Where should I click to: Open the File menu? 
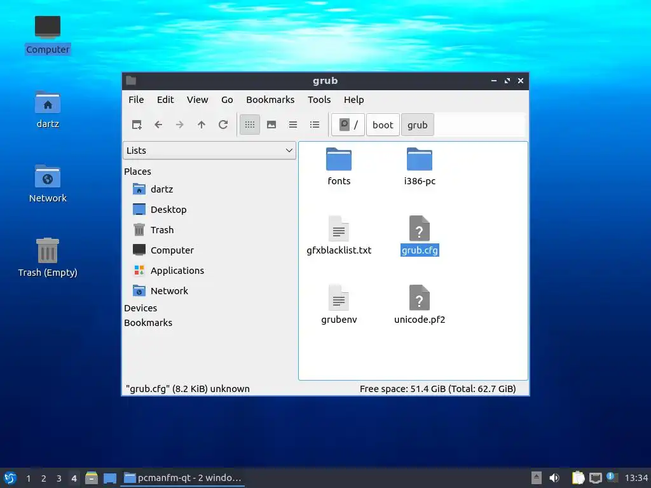tap(136, 100)
